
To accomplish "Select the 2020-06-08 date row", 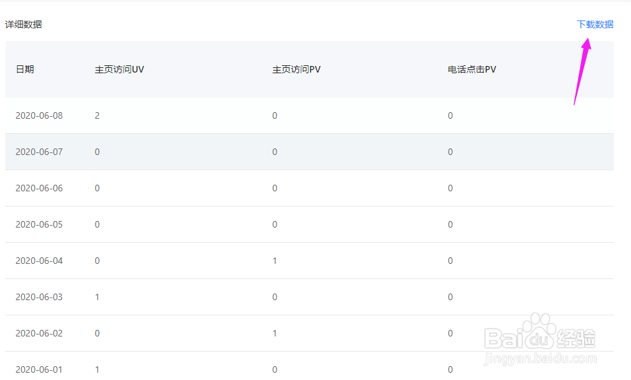I will (x=309, y=115).
